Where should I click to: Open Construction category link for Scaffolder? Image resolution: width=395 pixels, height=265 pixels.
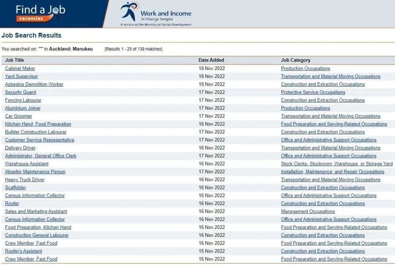click(x=323, y=188)
